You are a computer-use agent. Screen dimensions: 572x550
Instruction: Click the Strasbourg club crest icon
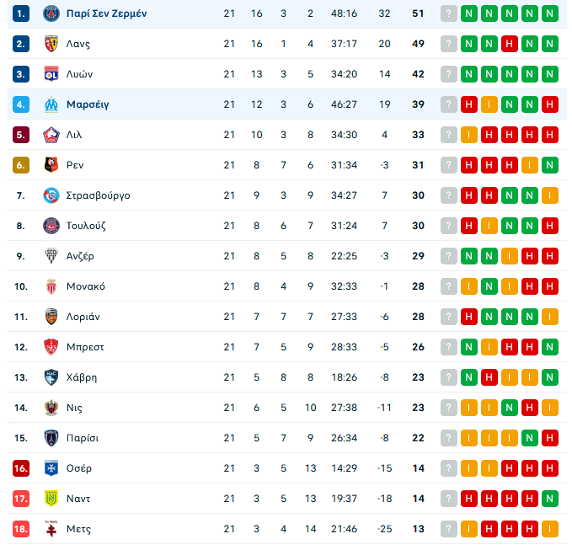51,195
